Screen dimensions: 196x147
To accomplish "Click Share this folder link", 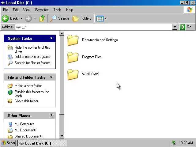I will point(26,101).
